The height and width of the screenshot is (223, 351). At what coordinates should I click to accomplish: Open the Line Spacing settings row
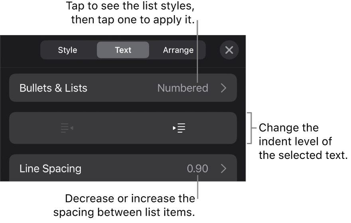(x=123, y=168)
